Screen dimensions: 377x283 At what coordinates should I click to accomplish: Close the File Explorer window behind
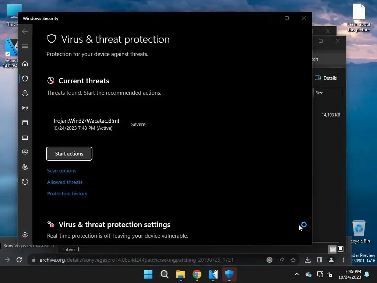338,41
